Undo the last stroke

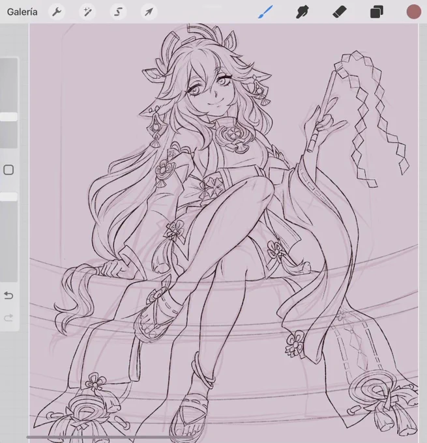pyautogui.click(x=8, y=296)
